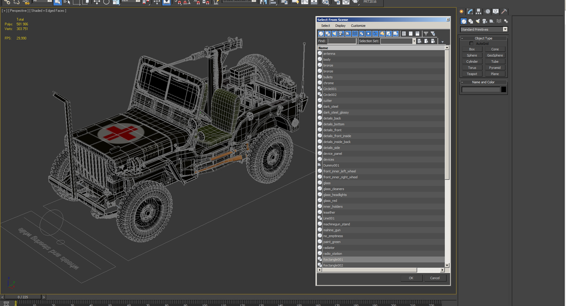Click first selection set icon after Selection Set dropdown

tap(420, 41)
